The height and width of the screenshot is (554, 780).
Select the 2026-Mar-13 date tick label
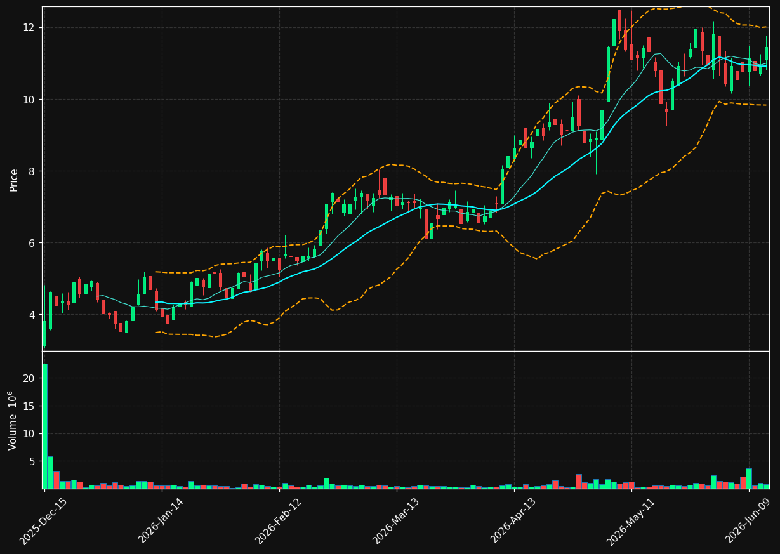[395, 521]
